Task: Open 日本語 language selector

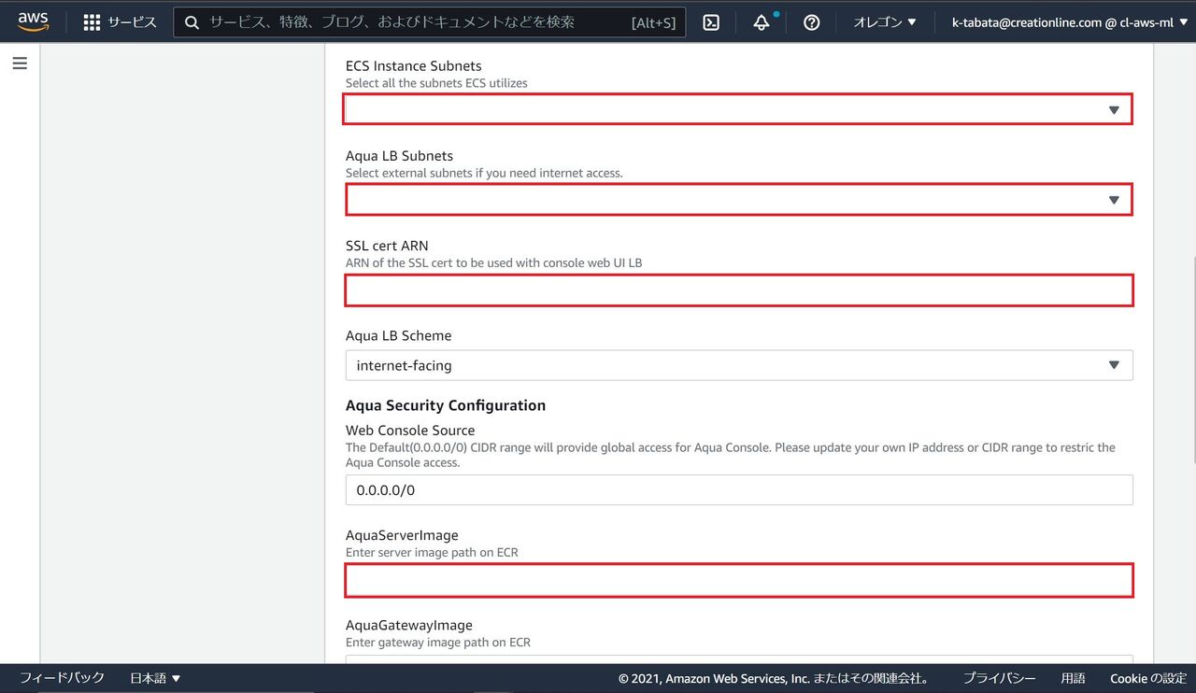Action: tap(155, 678)
